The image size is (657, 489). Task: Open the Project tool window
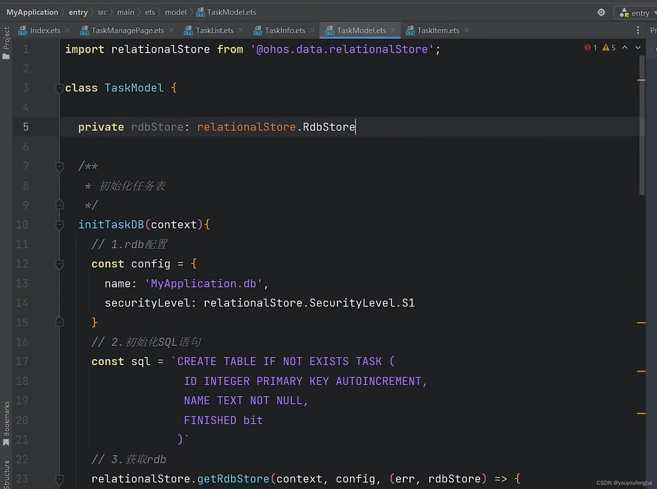pos(6,43)
